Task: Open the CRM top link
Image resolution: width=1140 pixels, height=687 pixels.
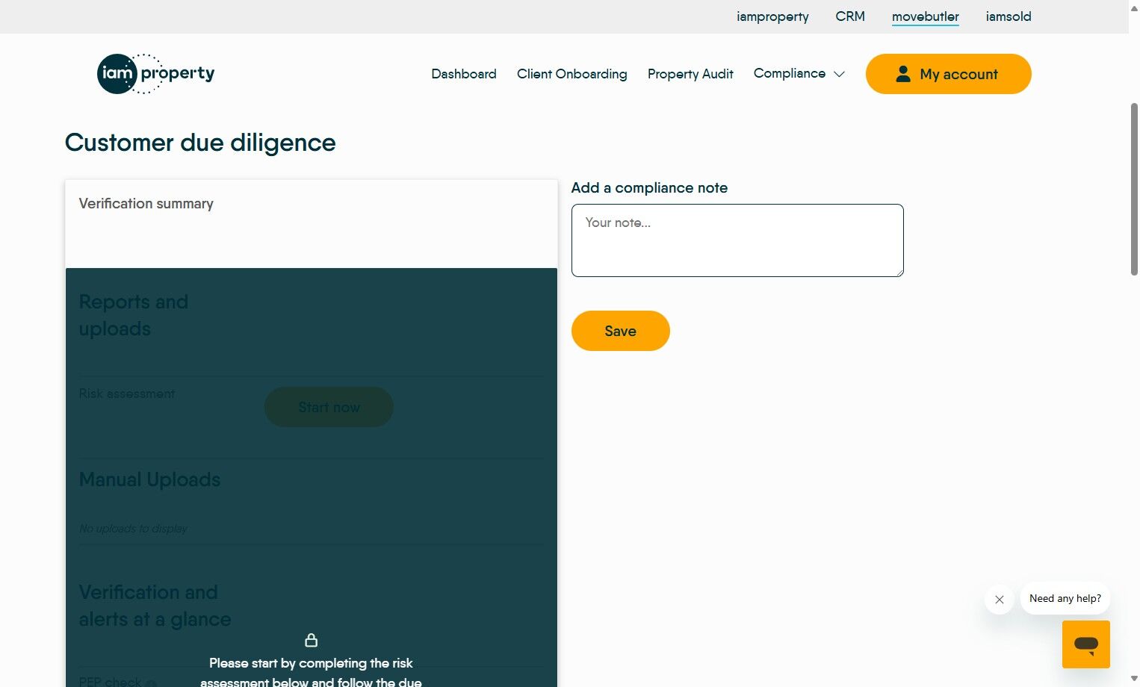Action: (x=850, y=16)
